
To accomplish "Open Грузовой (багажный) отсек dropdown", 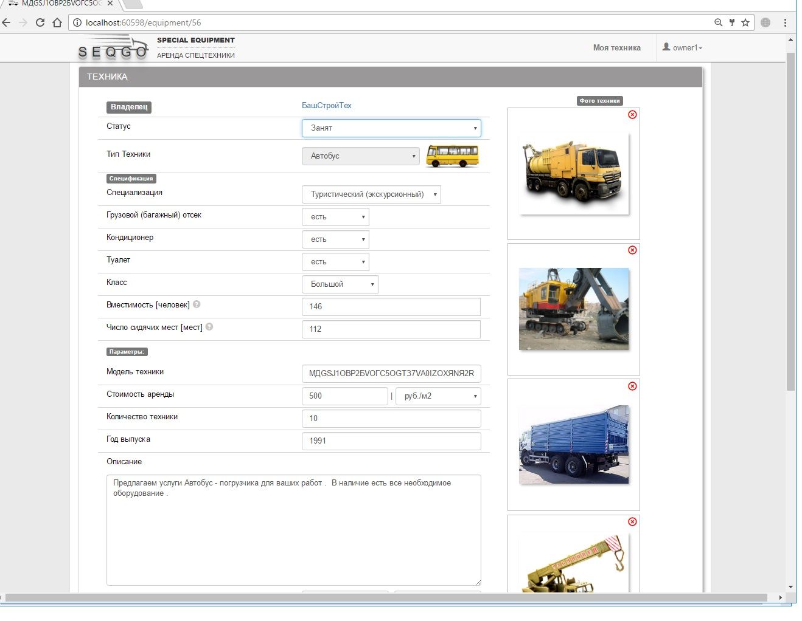I will pos(335,217).
